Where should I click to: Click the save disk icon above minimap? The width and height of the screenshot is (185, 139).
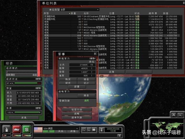(x=173, y=115)
